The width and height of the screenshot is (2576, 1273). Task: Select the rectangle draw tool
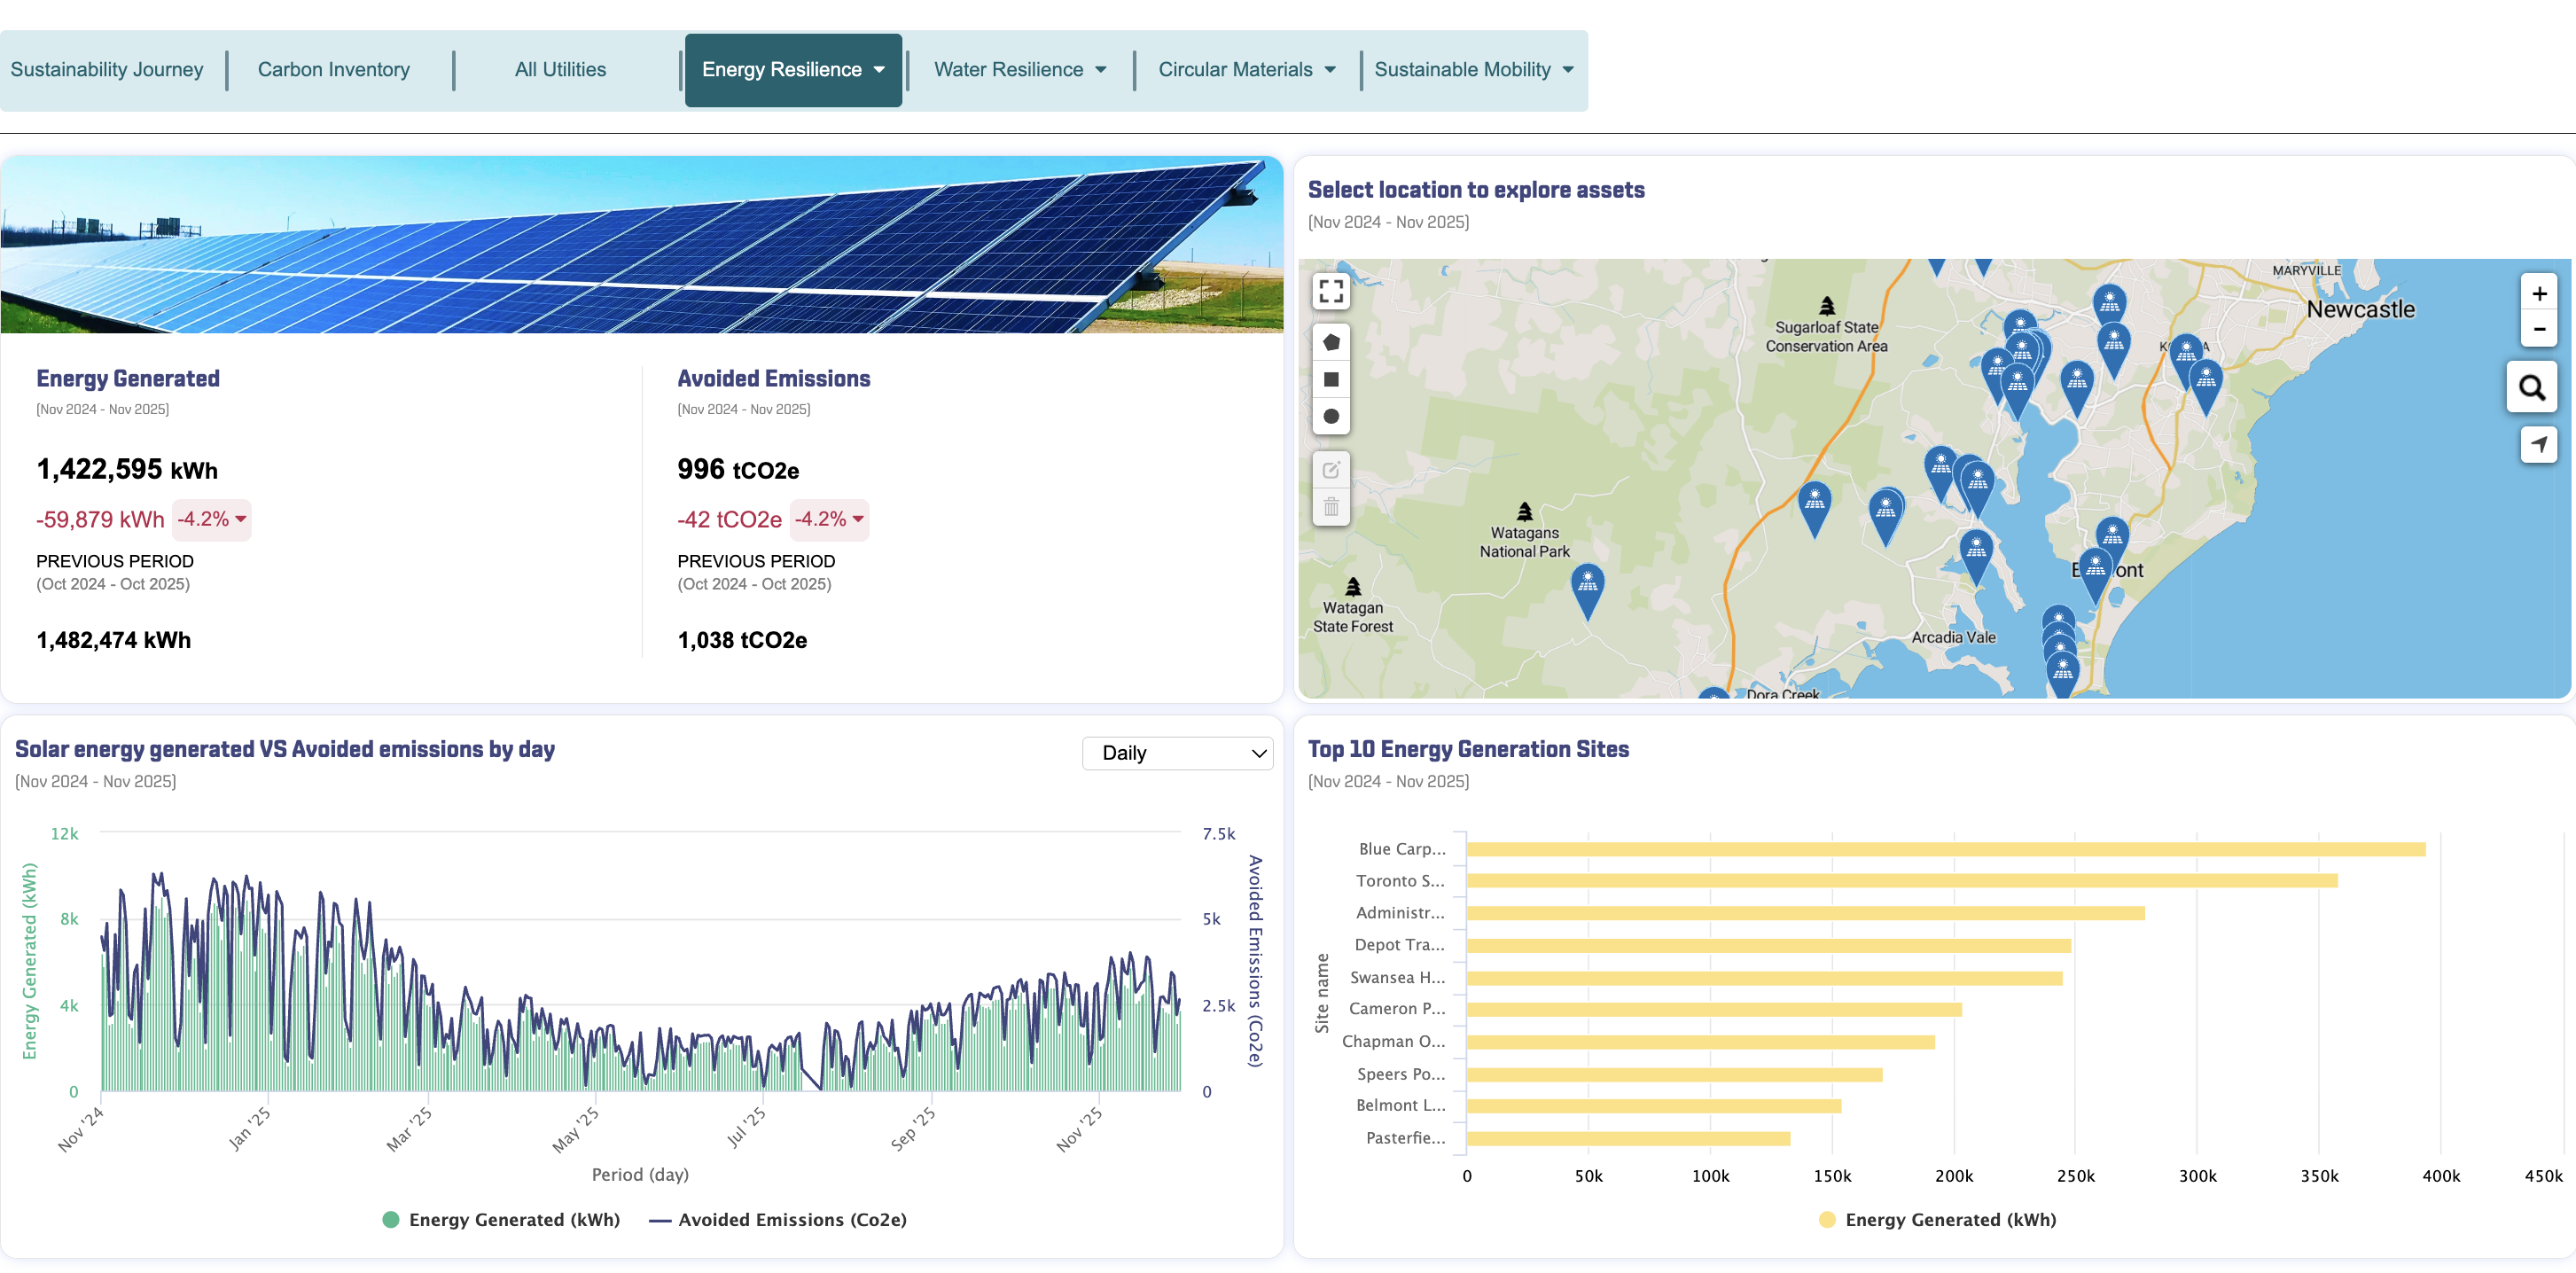pos(1331,379)
